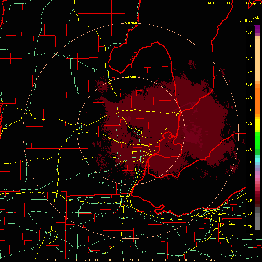Click the 1.0 legend value
The width and height of the screenshot is (262, 262).
(x=249, y=175)
